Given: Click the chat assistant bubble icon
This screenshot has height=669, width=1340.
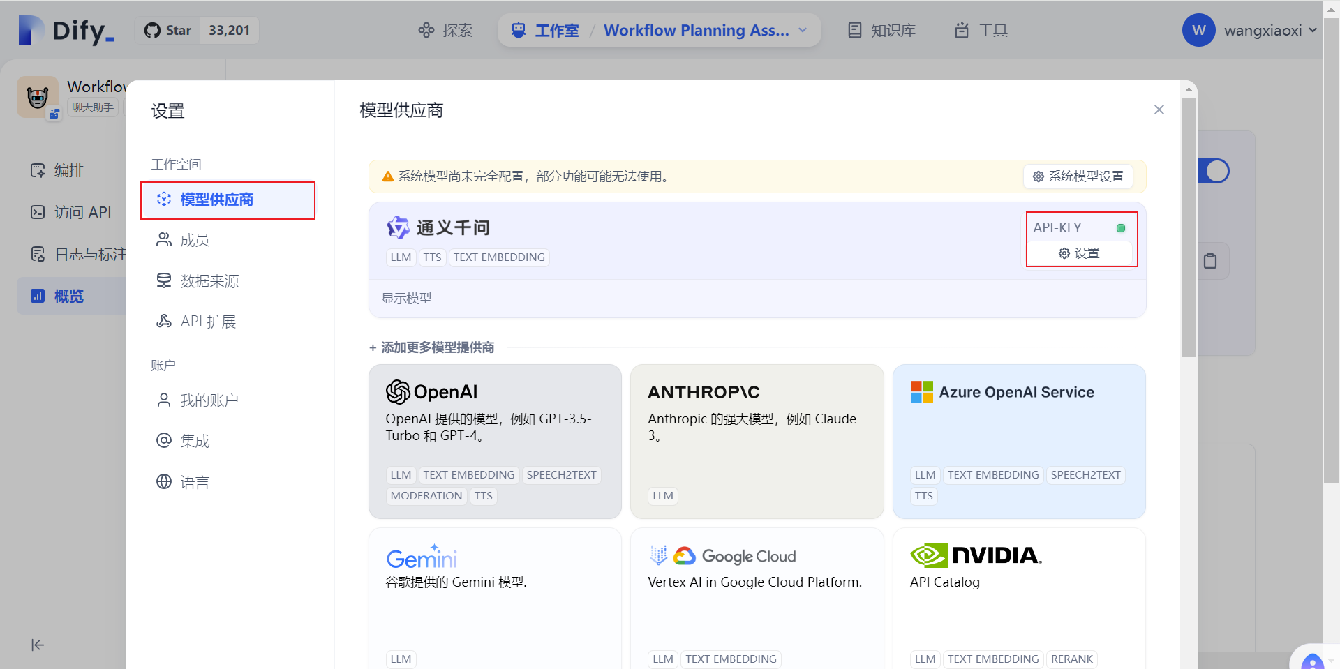Looking at the screenshot, I should pos(1313,659).
